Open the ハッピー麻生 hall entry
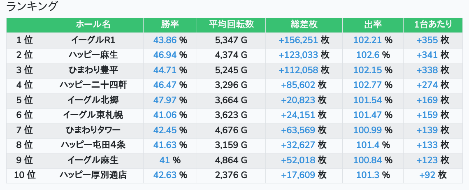The width and height of the screenshot is (469, 190). [x=93, y=55]
